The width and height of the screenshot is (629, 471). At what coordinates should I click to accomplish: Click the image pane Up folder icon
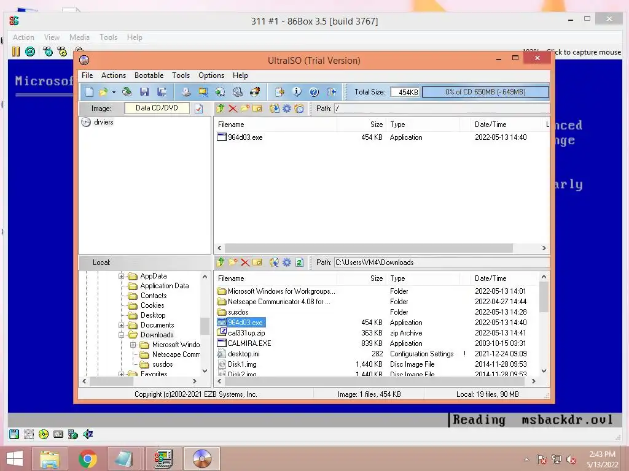point(221,108)
